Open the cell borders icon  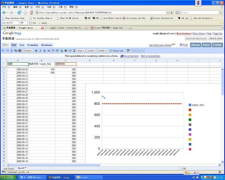[70, 51]
